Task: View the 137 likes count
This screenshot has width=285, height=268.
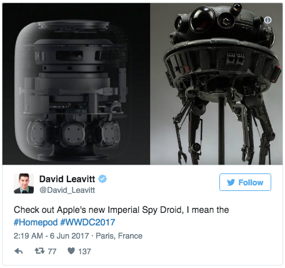Action: pos(84,251)
